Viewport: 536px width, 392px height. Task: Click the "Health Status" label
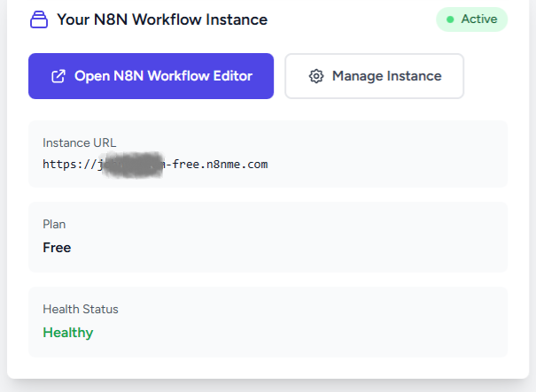[81, 309]
